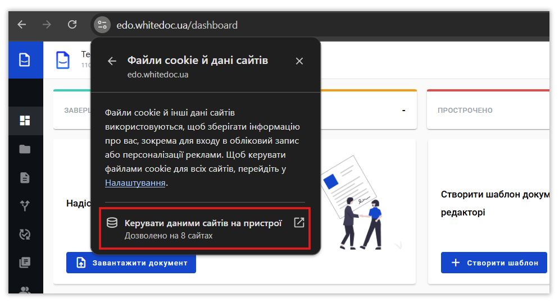Screen dimensions: 559x303
Task: Click the external link icon in popup
Action: coord(299,223)
